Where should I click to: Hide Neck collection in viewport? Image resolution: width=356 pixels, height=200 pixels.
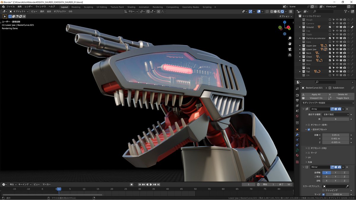click(337, 53)
